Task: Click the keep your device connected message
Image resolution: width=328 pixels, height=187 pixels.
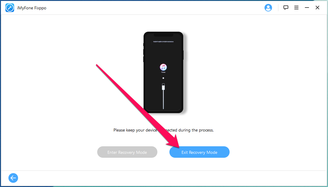Action: pos(164,130)
